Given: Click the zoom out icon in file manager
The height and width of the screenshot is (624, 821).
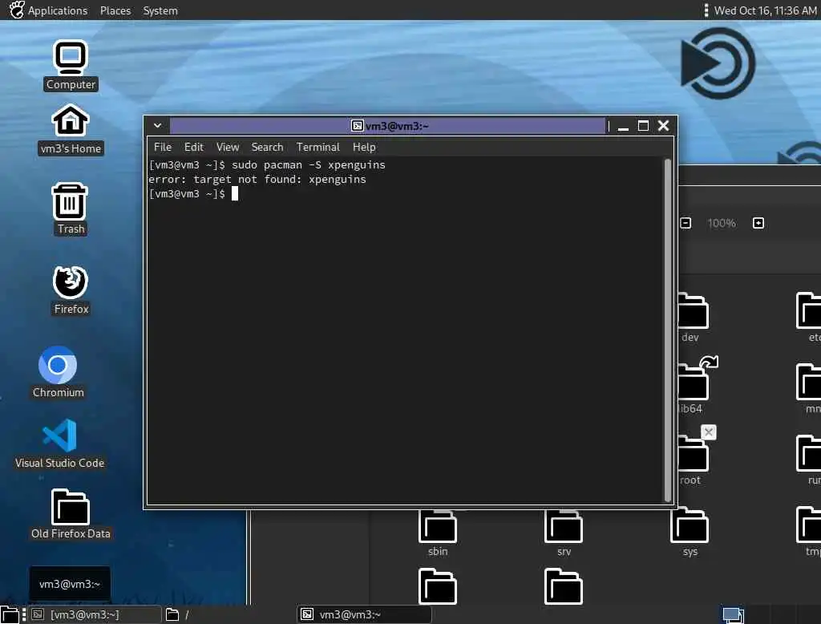Looking at the screenshot, I should pos(686,223).
